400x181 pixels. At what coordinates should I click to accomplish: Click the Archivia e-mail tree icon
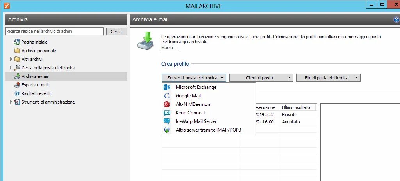point(17,76)
